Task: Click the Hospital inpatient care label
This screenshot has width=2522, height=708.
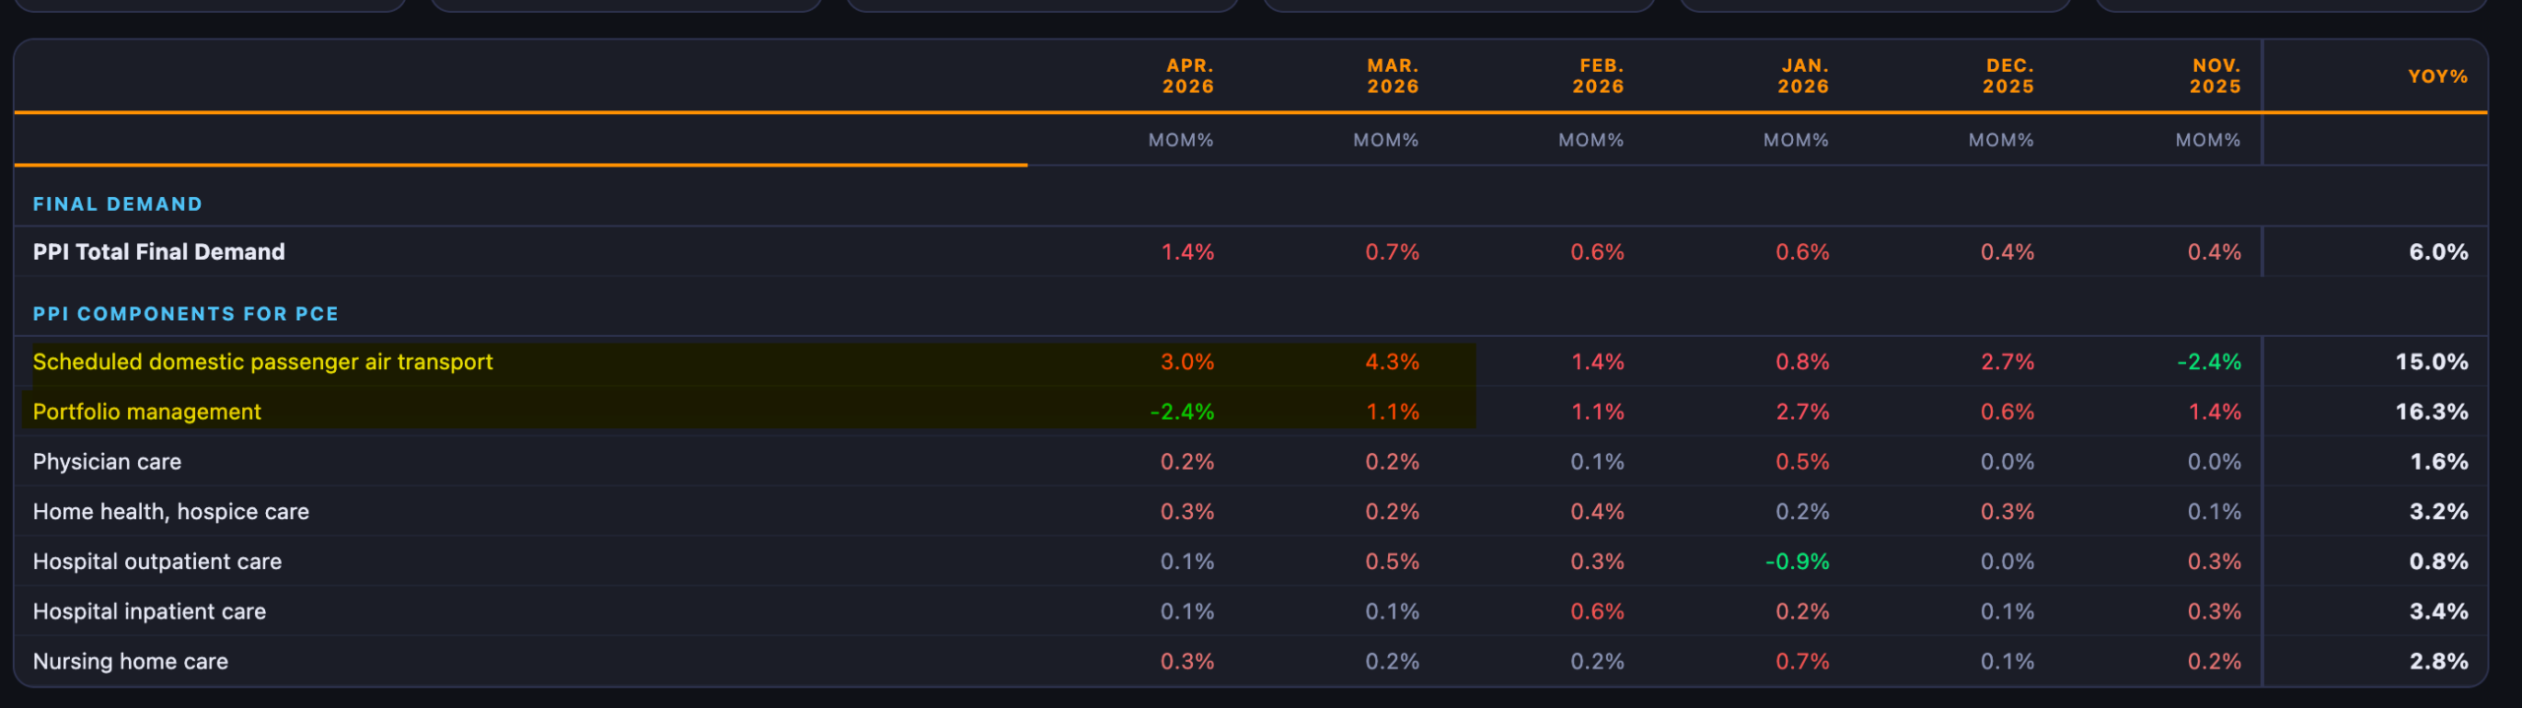Action: pyautogui.click(x=150, y=611)
